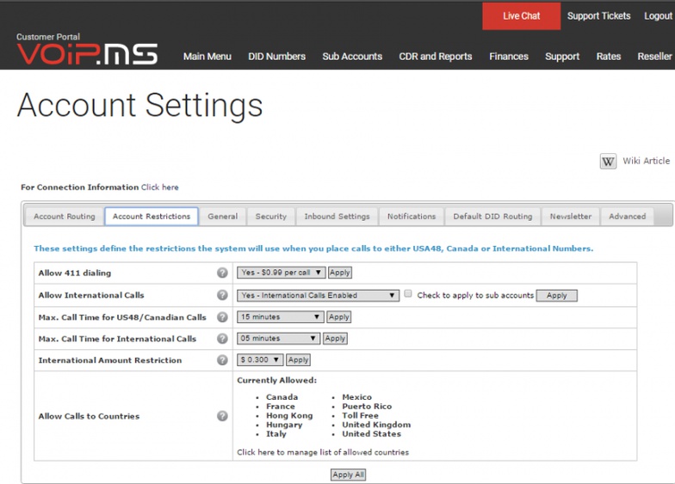The height and width of the screenshot is (484, 675).
Task: Click the United Kingdom country entry
Action: point(376,425)
